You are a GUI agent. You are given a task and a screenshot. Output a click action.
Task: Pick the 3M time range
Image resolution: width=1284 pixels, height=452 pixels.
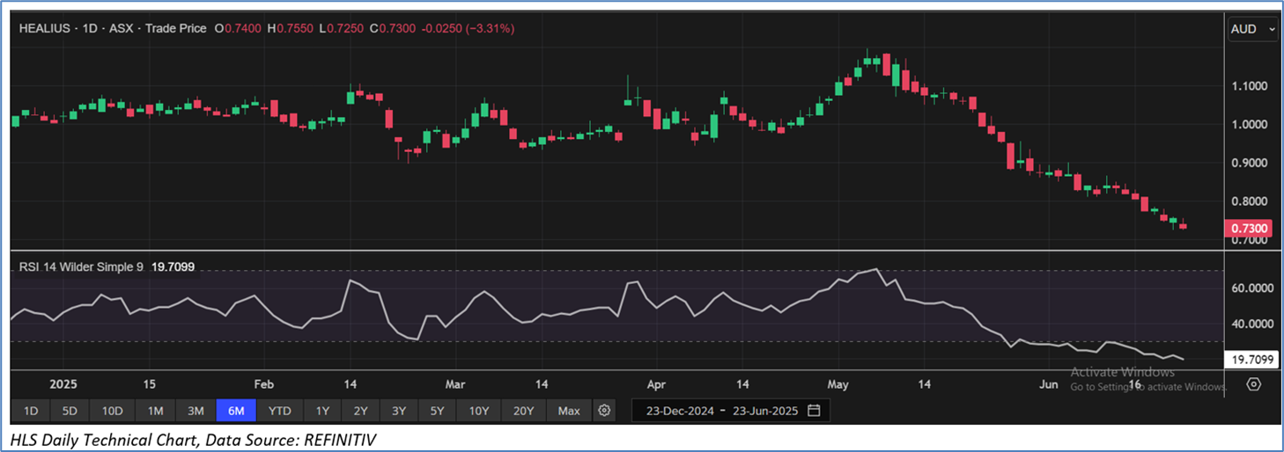pyautogui.click(x=196, y=411)
